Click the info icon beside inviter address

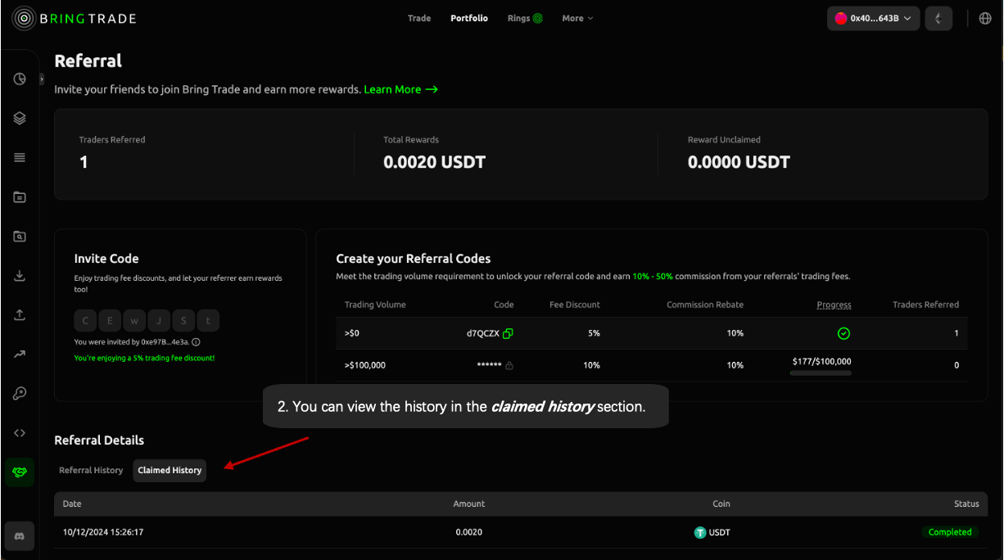196,342
